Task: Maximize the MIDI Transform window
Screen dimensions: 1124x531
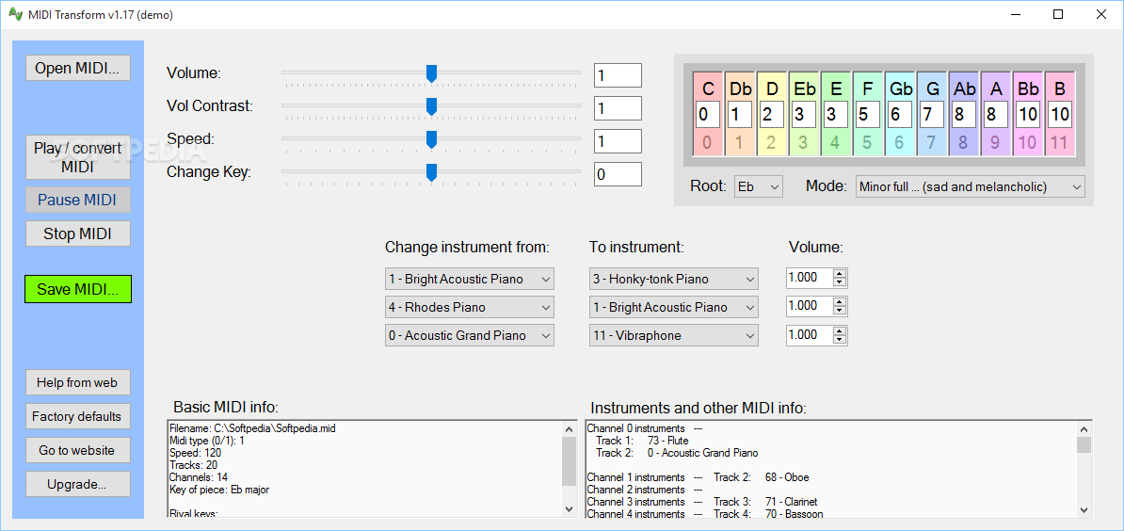Action: pyautogui.click(x=1058, y=14)
